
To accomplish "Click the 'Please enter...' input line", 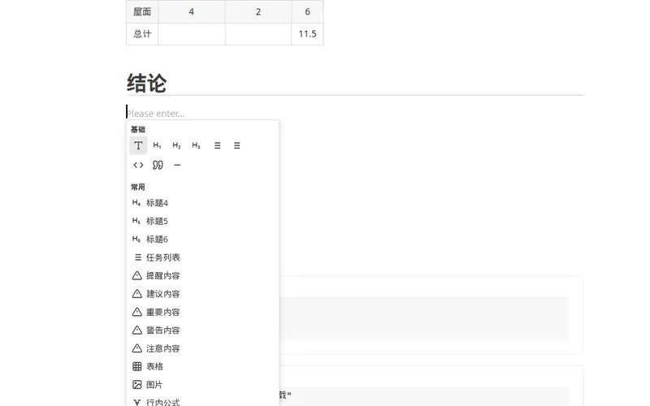I will (x=354, y=113).
